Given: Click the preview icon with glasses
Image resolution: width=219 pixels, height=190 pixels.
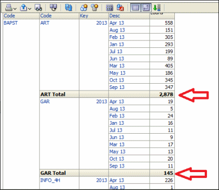Looking at the screenshot, I should [38, 8].
